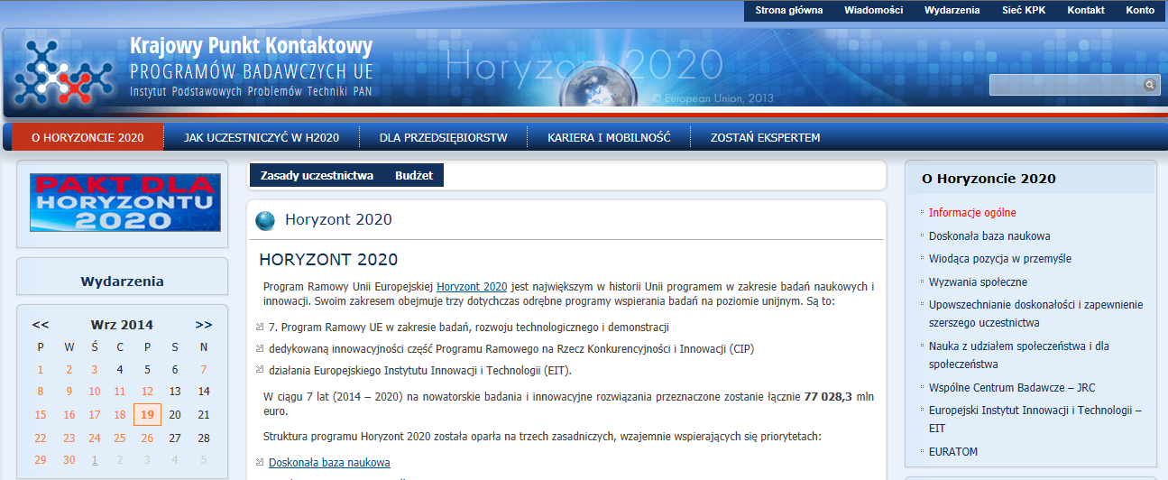1168x480 pixels.
Task: Go to previous month with << arrows
Action: pyautogui.click(x=41, y=325)
